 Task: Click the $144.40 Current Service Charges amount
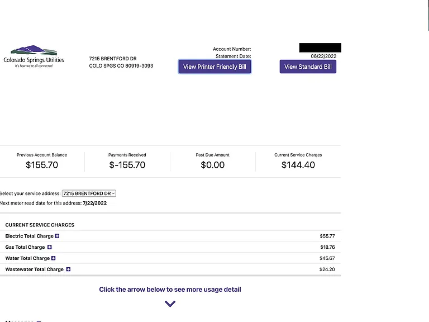pyautogui.click(x=298, y=165)
